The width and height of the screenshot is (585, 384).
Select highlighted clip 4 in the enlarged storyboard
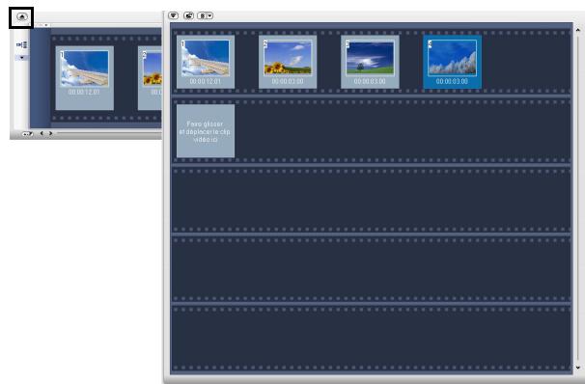(x=452, y=62)
